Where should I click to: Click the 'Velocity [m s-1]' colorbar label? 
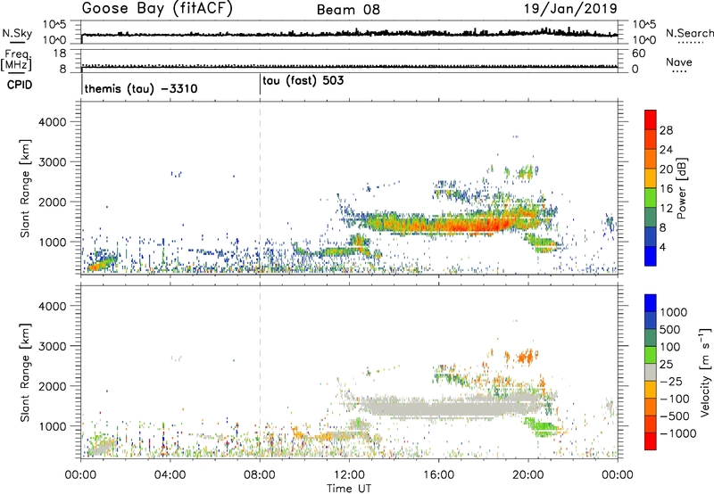click(x=705, y=372)
